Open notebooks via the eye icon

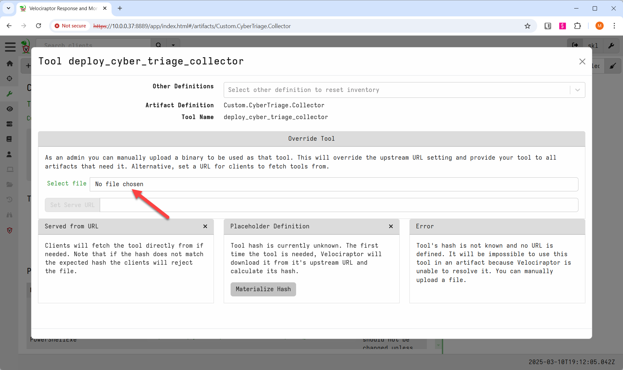9,109
